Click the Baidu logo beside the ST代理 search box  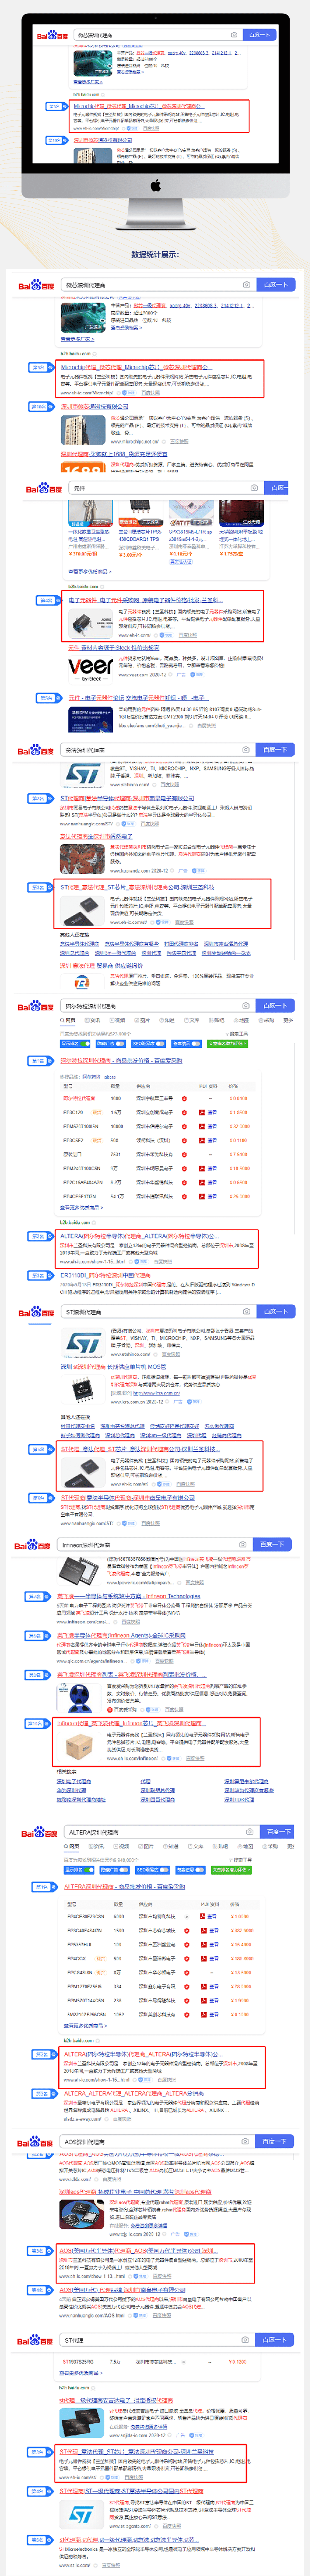(x=36, y=2341)
